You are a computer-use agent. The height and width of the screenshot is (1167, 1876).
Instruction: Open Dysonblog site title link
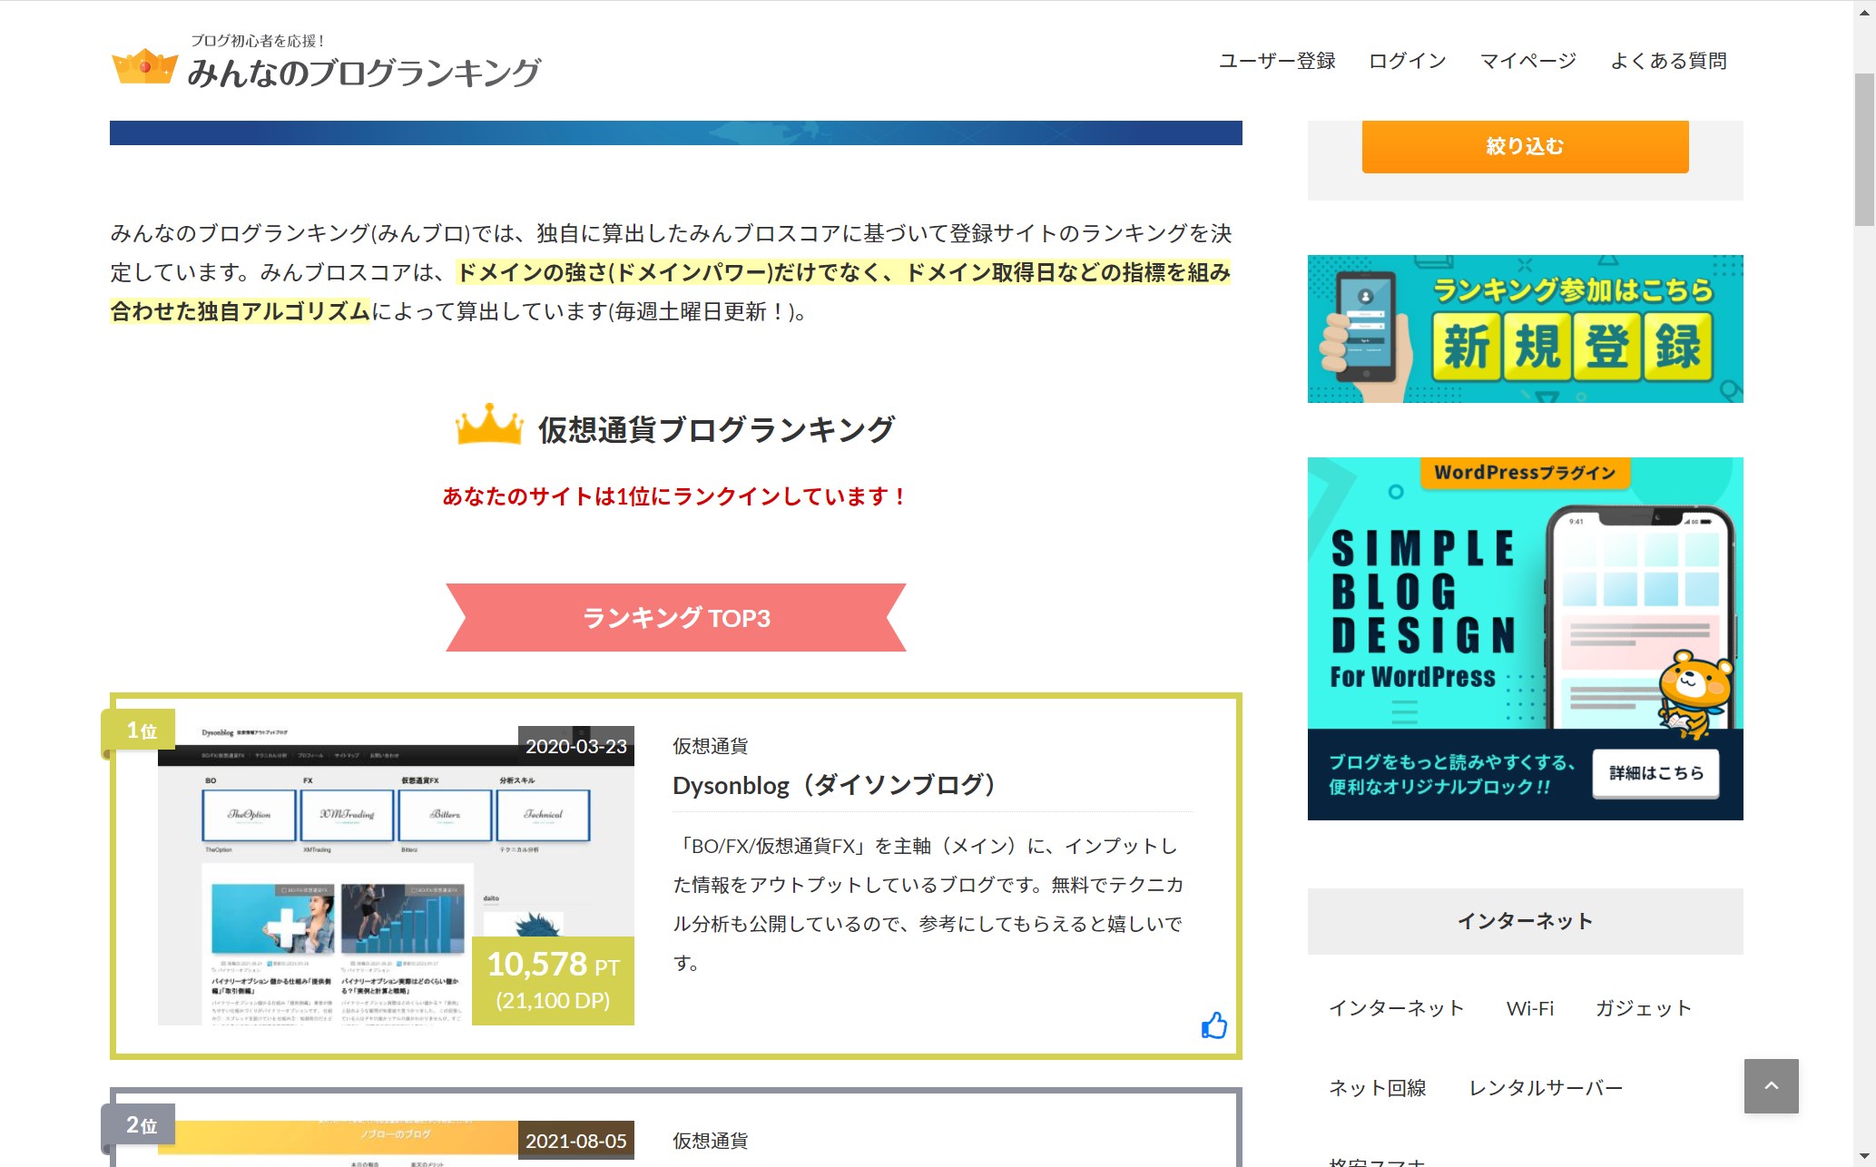[835, 785]
